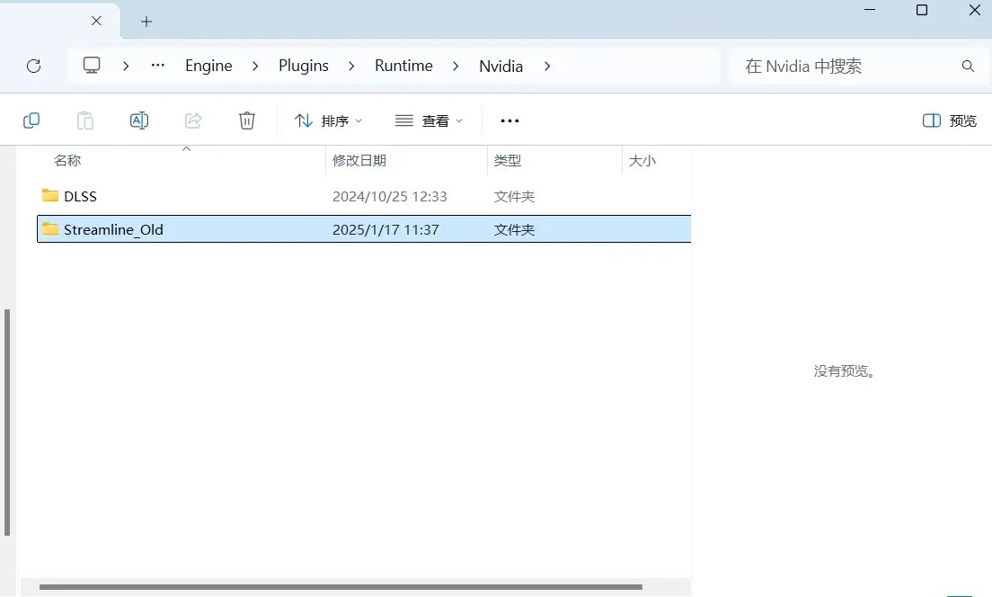Toggle the 预览 preview pane button
Viewport: 992px width, 597px height.
click(x=950, y=120)
